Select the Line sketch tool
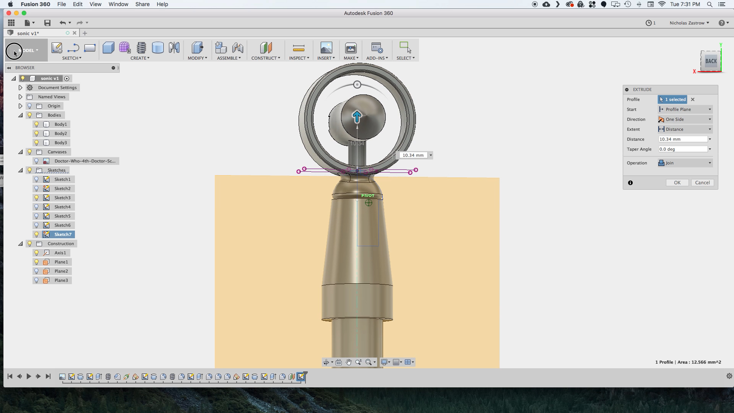Screen dimensions: 734x413 point(73,48)
